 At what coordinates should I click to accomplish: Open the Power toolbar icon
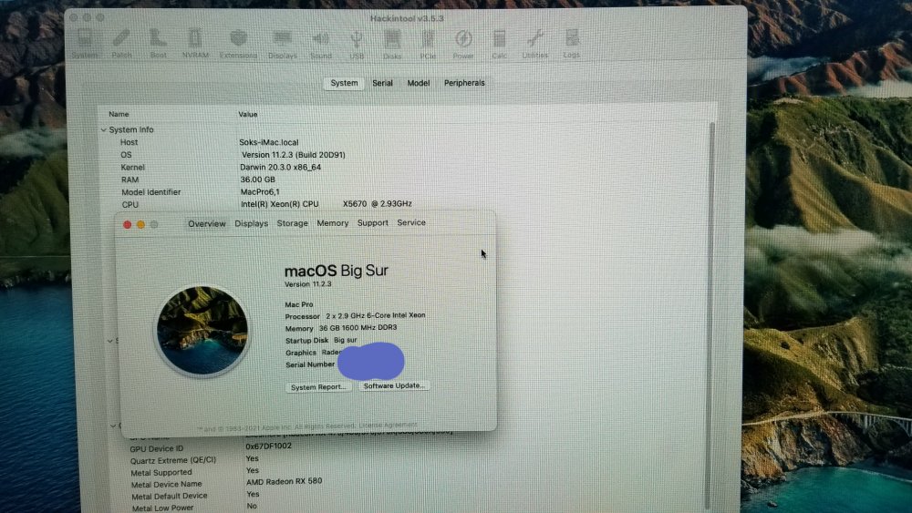(x=463, y=44)
